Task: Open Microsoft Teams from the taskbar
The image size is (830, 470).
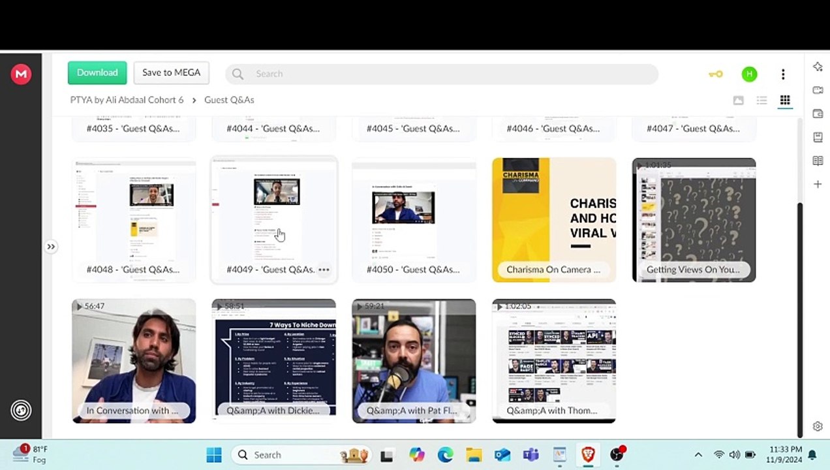Action: tap(531, 455)
